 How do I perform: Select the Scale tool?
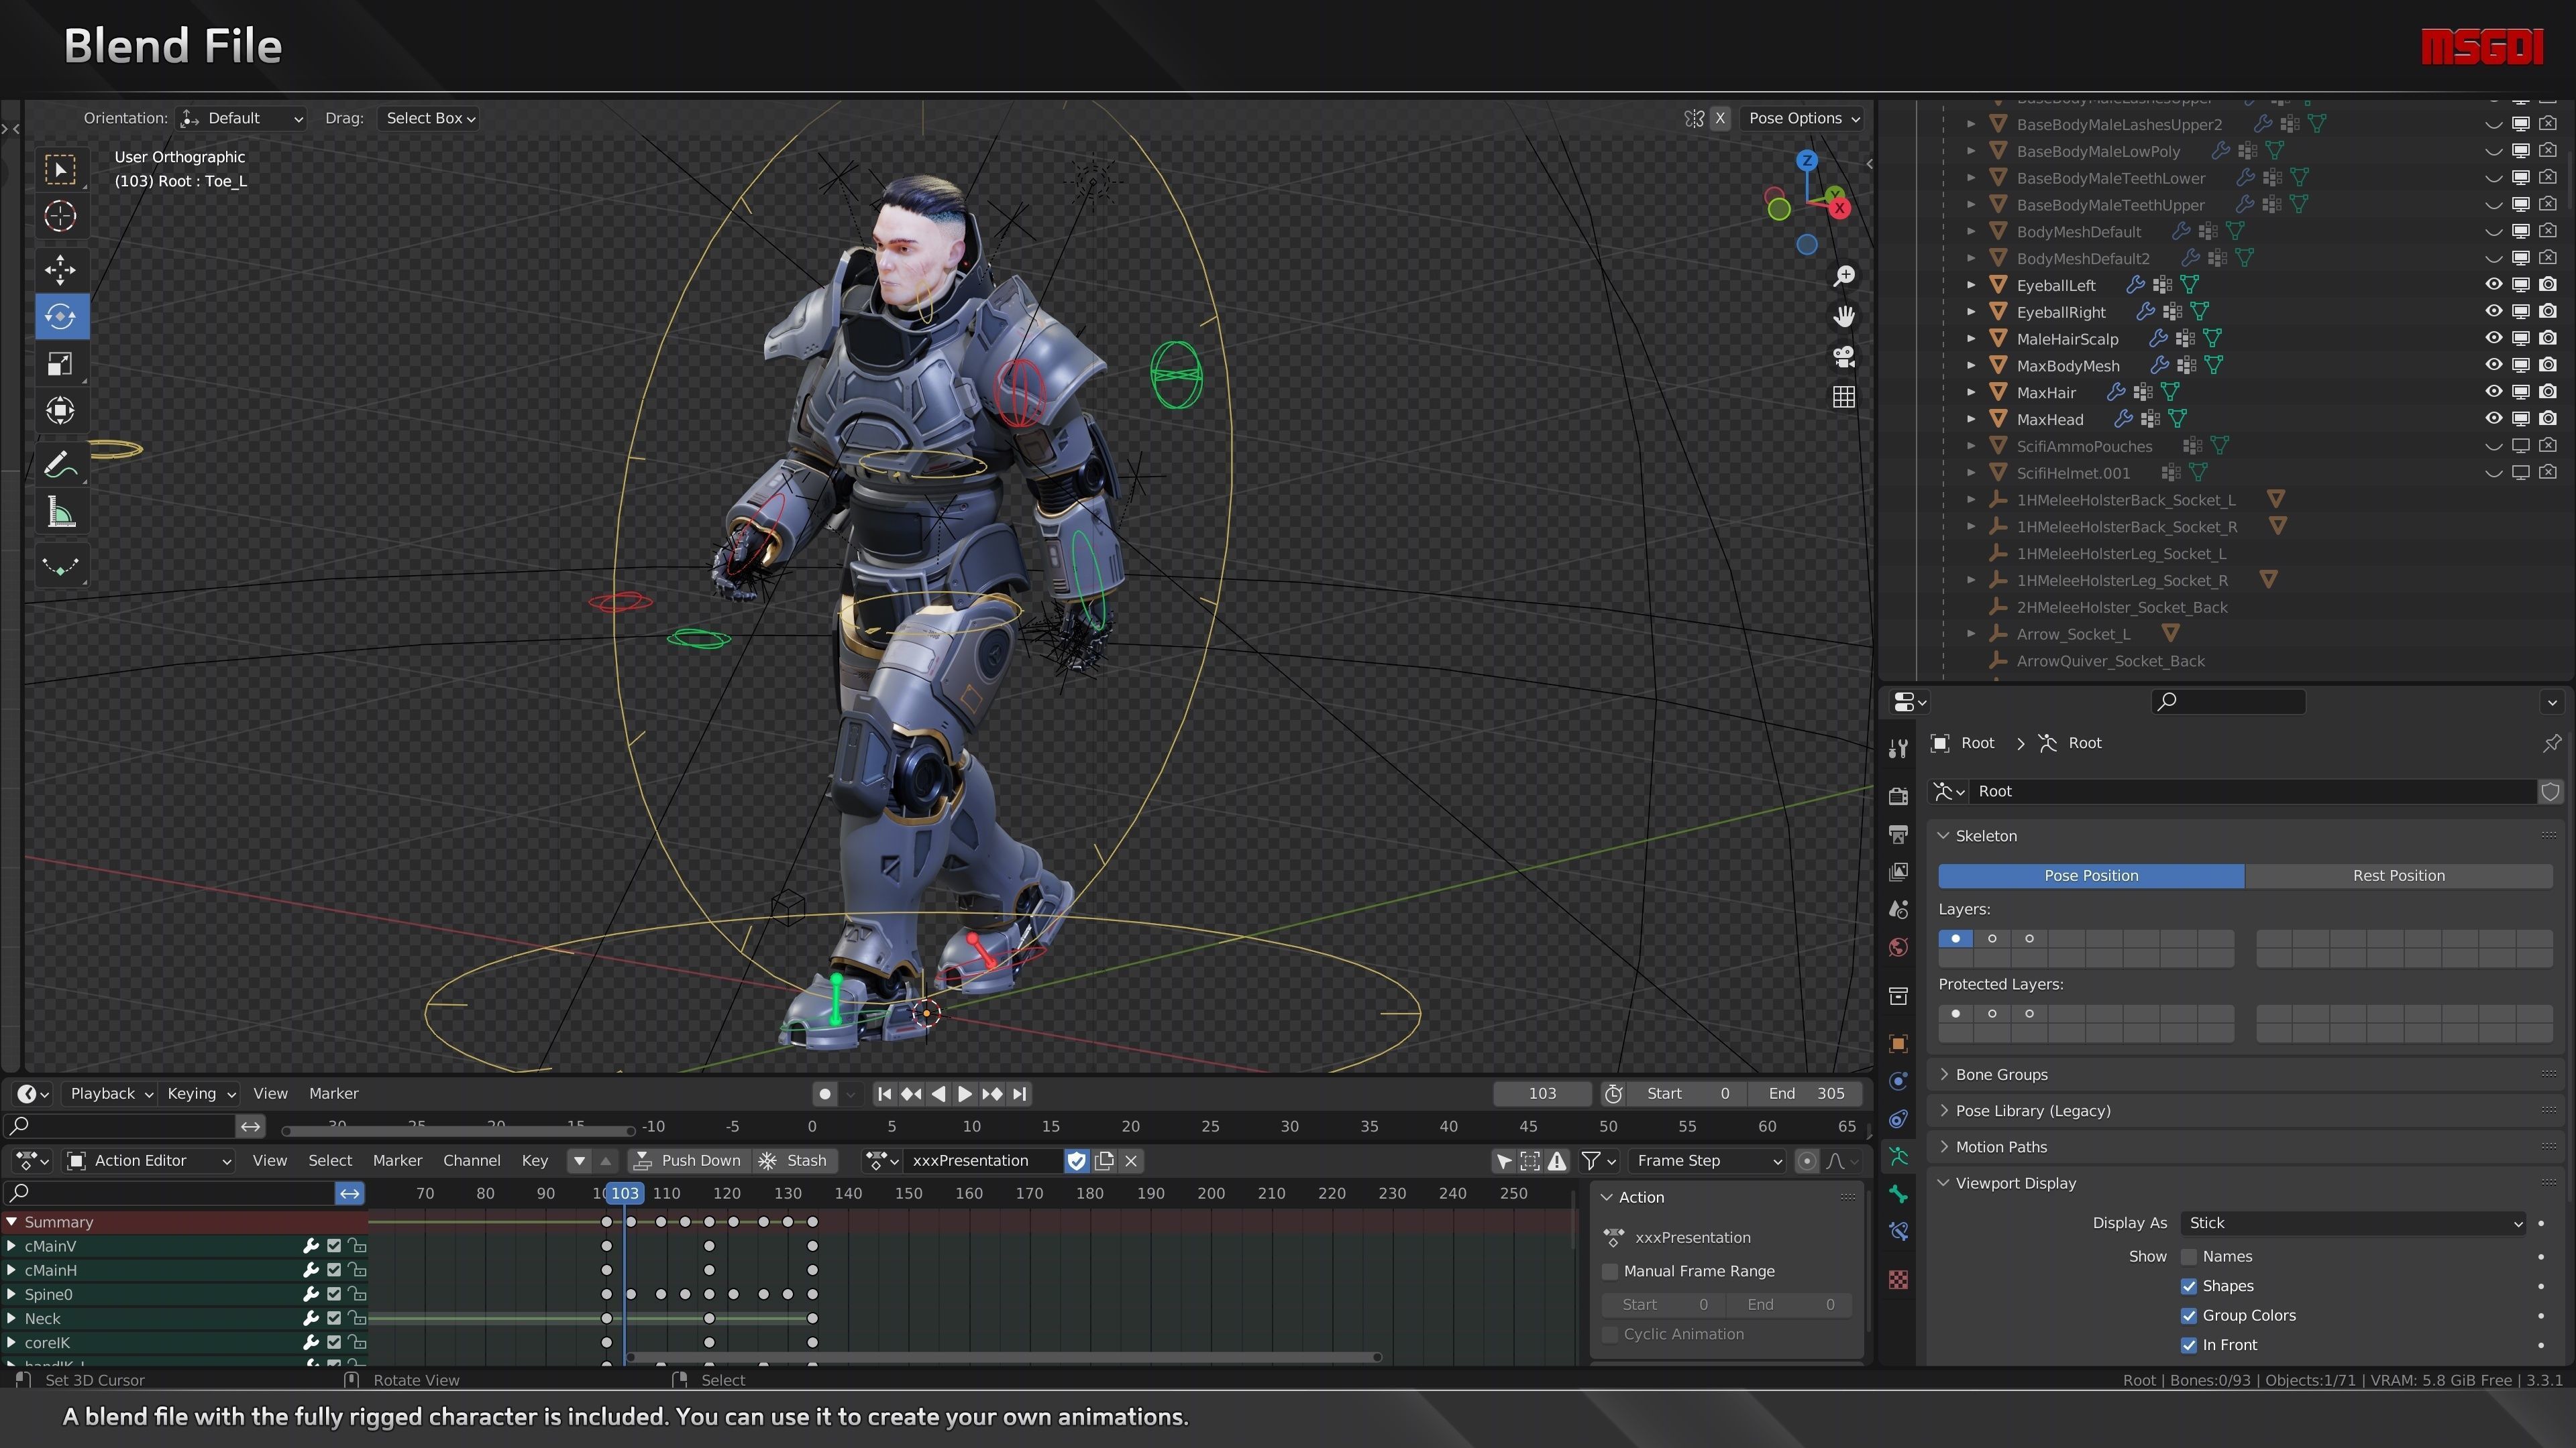60,364
